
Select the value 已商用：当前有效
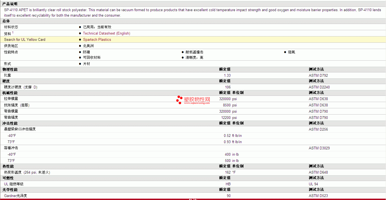click(97, 27)
